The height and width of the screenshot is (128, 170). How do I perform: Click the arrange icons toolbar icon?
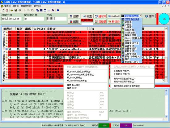[x=53, y=10]
